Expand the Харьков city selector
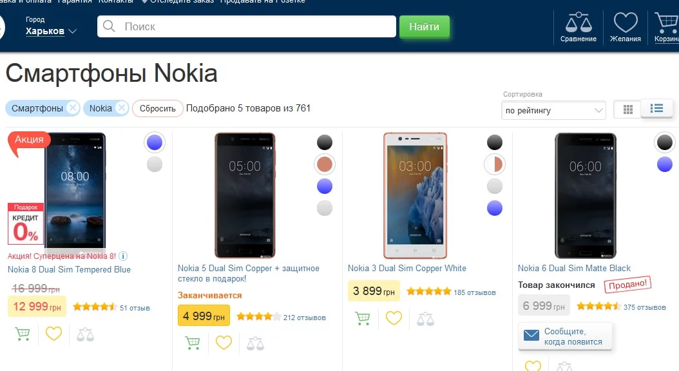The width and height of the screenshot is (679, 371). tap(52, 31)
